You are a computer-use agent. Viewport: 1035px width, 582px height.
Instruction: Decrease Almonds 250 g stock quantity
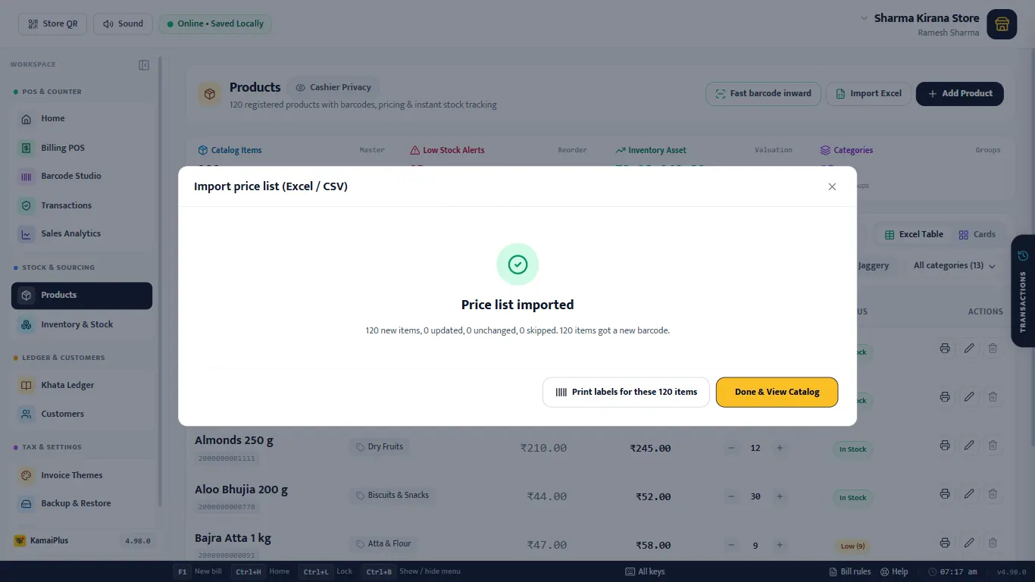[x=731, y=448]
